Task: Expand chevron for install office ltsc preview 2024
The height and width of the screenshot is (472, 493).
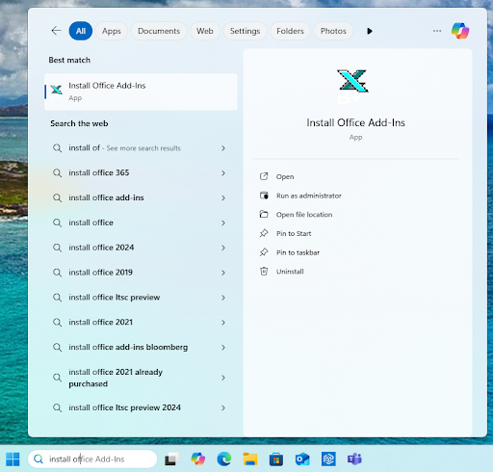Action: coord(223,407)
